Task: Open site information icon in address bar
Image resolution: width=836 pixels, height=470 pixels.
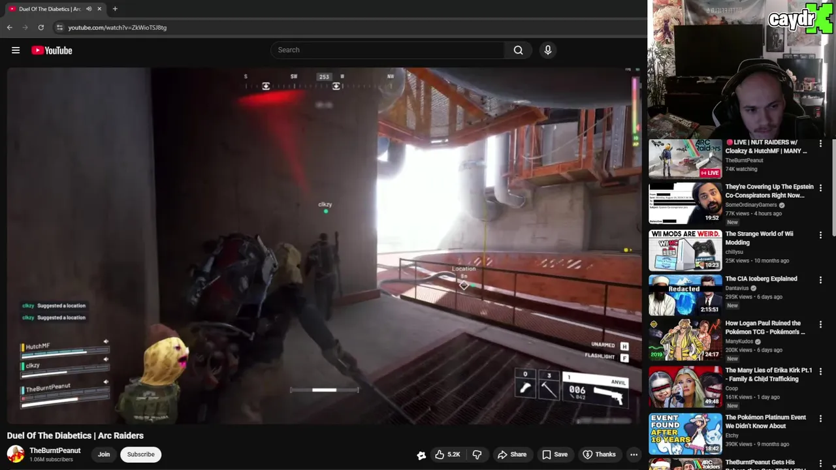Action: (x=59, y=27)
